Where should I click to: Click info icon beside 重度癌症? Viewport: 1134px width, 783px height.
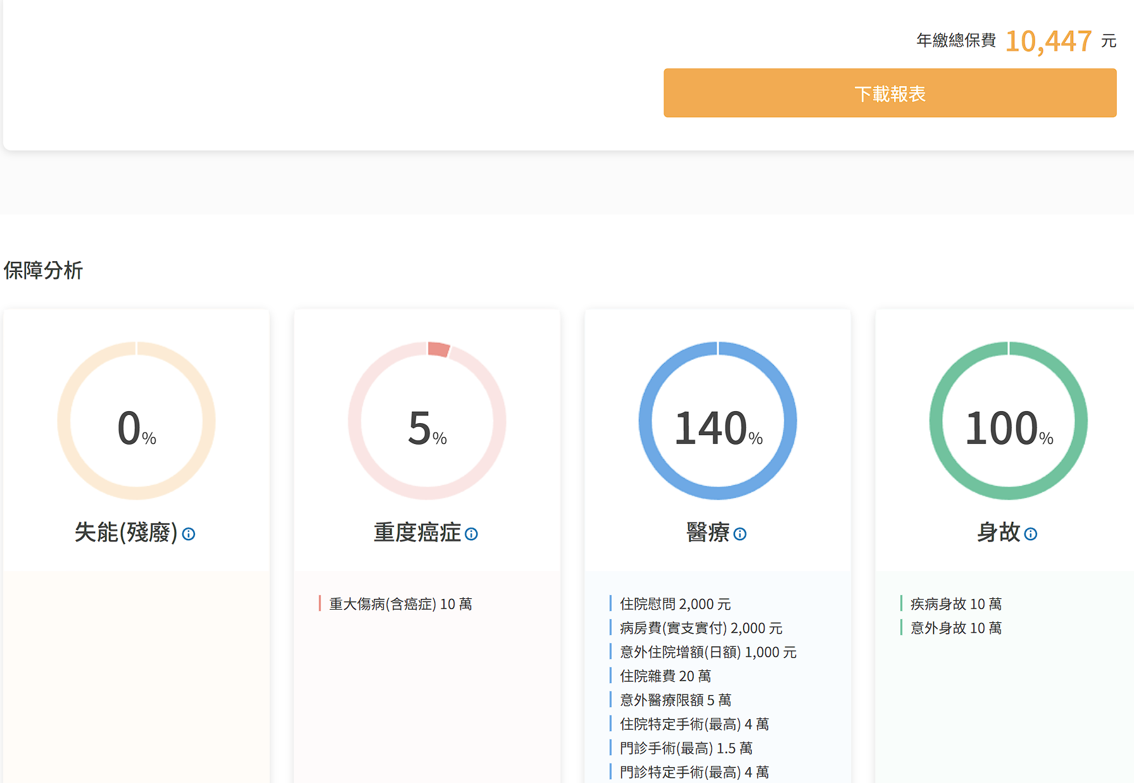[x=471, y=534]
